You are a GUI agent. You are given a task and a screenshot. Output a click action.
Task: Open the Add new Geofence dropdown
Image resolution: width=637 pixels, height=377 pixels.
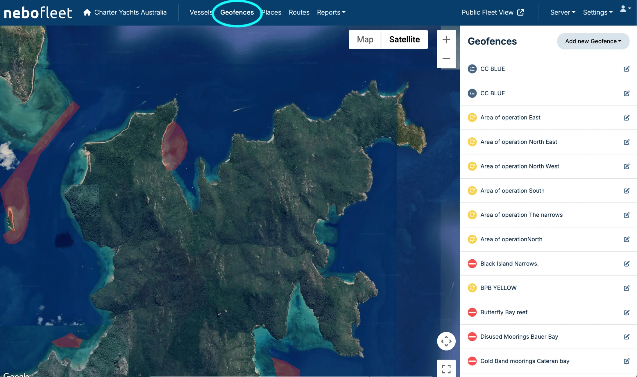[x=593, y=41]
